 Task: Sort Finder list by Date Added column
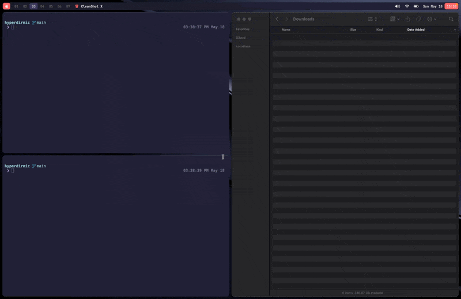415,29
